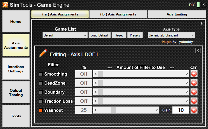The width and height of the screenshot is (208, 129).
Task: Click the Gain input field
Action: point(181,110)
